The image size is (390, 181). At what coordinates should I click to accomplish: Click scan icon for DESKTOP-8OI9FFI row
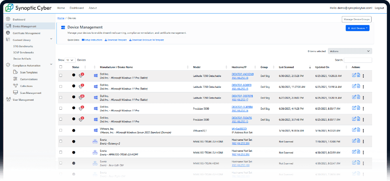pos(358,86)
